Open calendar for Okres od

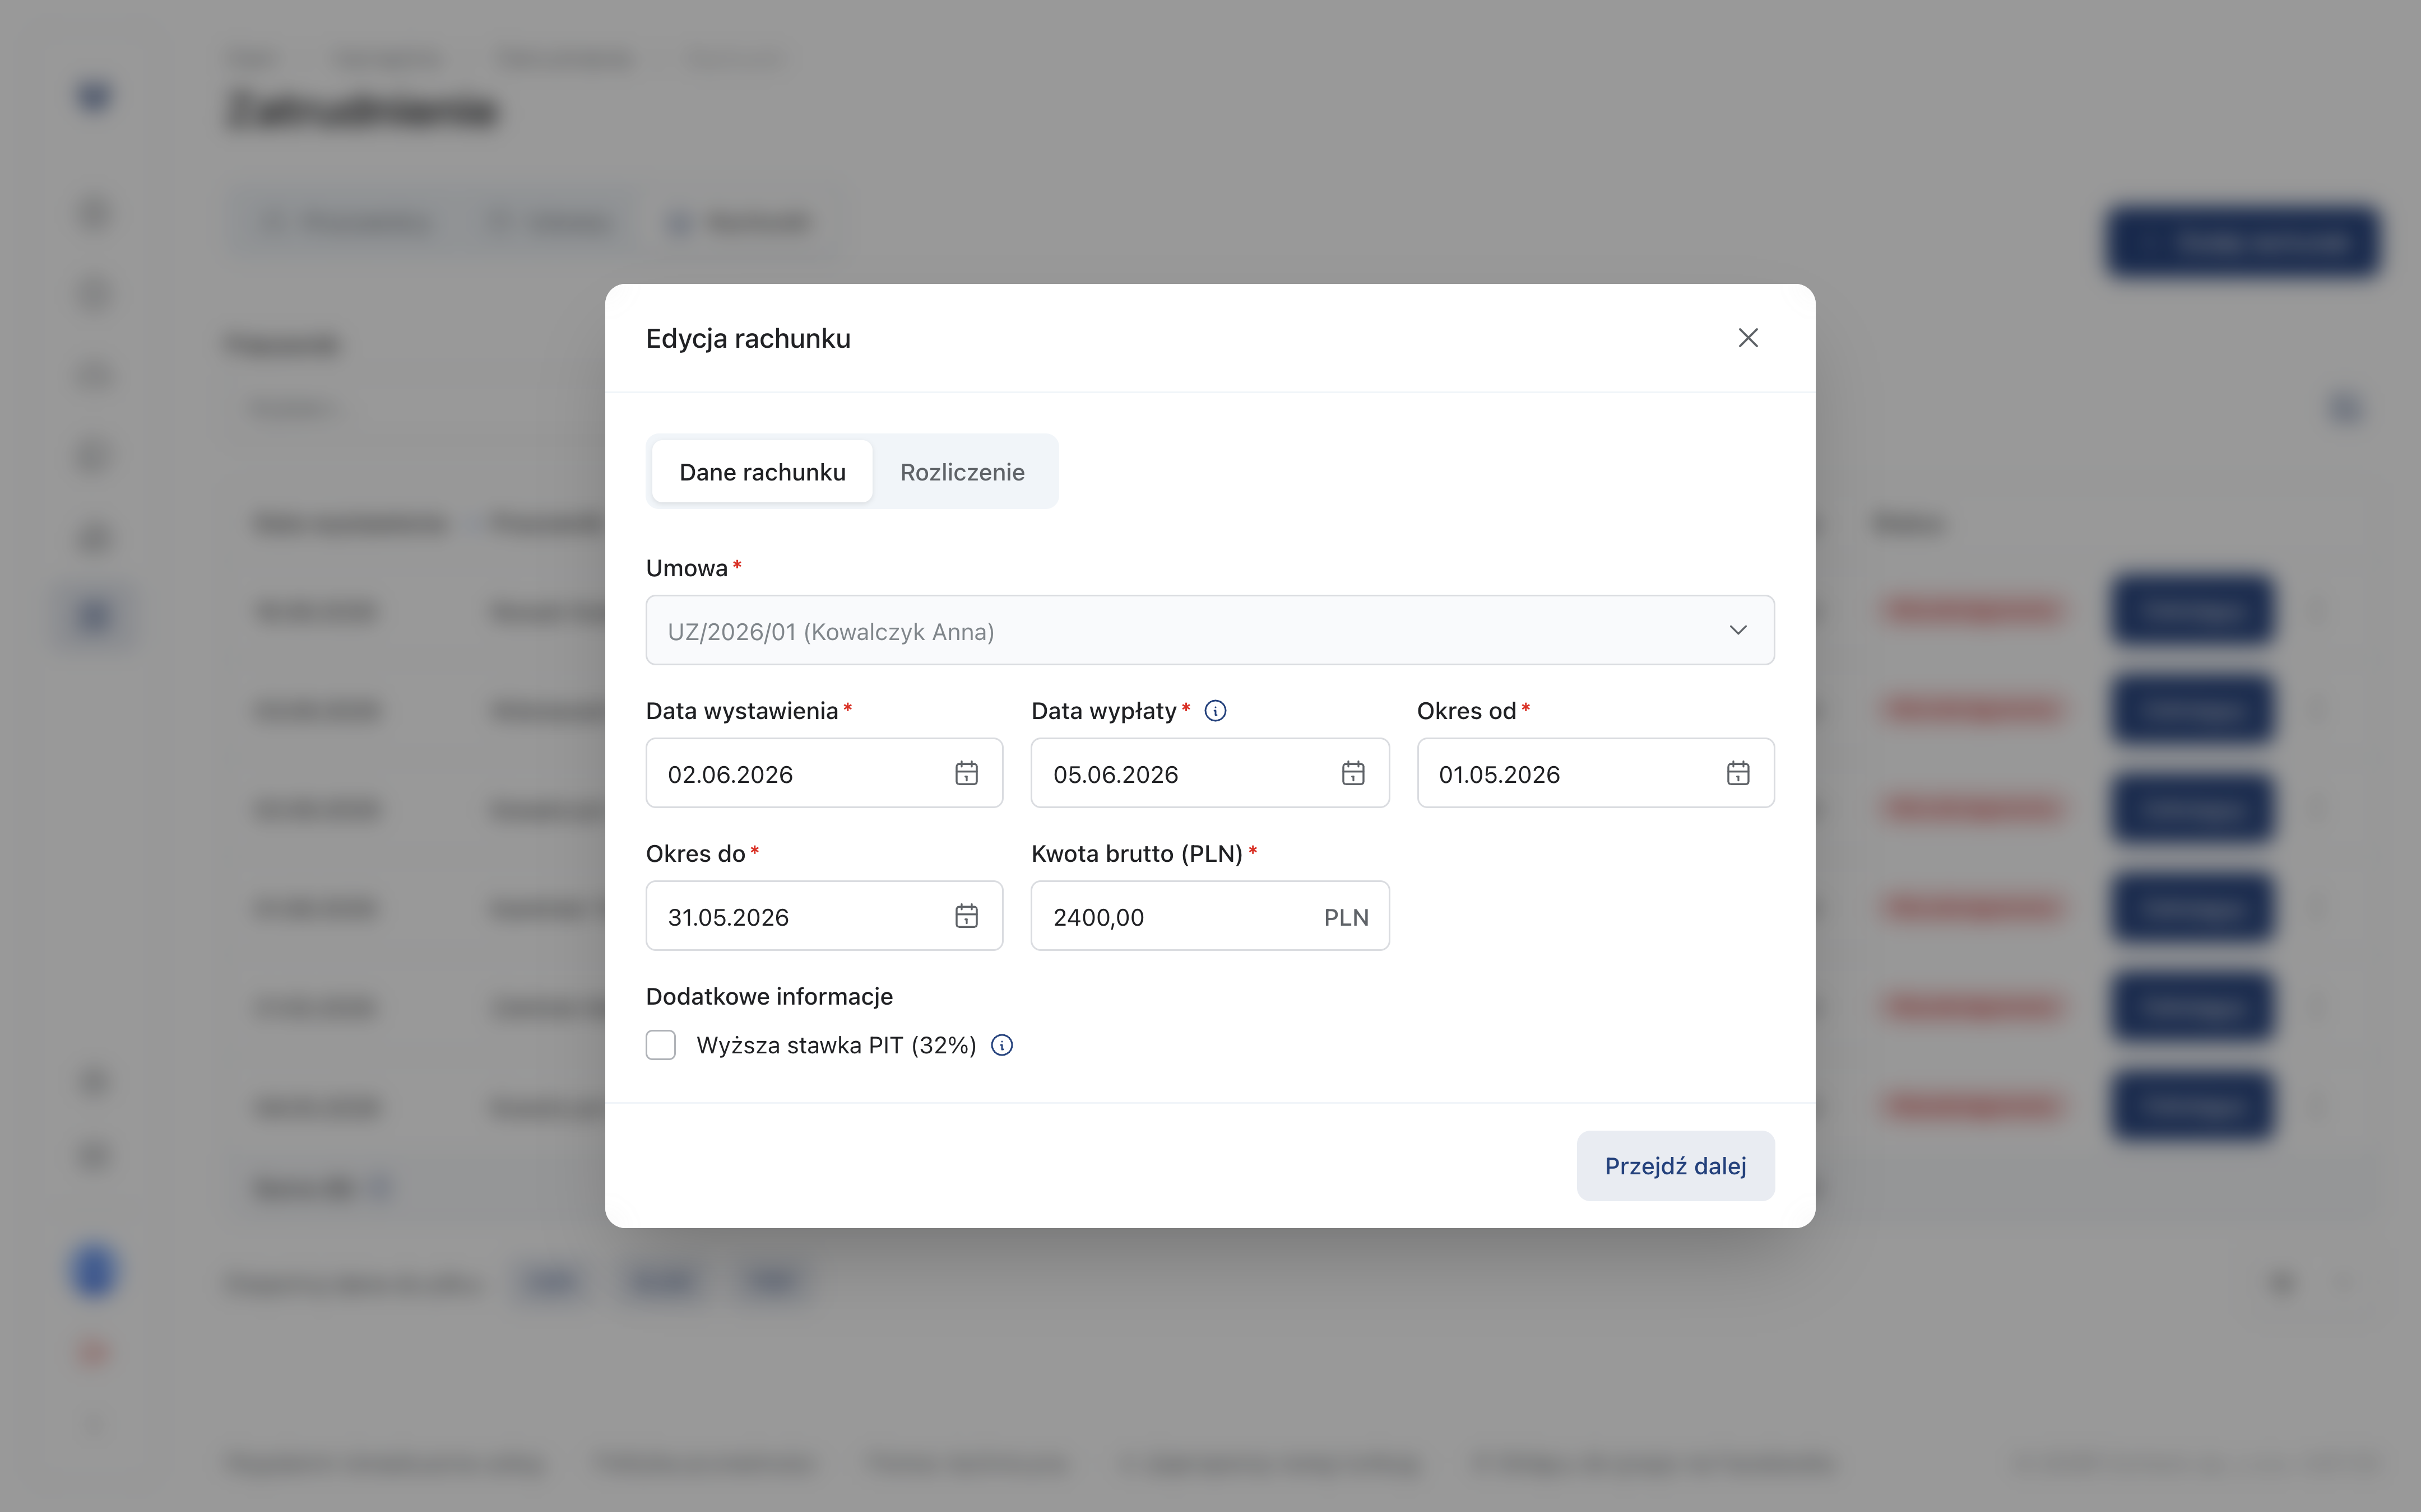1738,773
